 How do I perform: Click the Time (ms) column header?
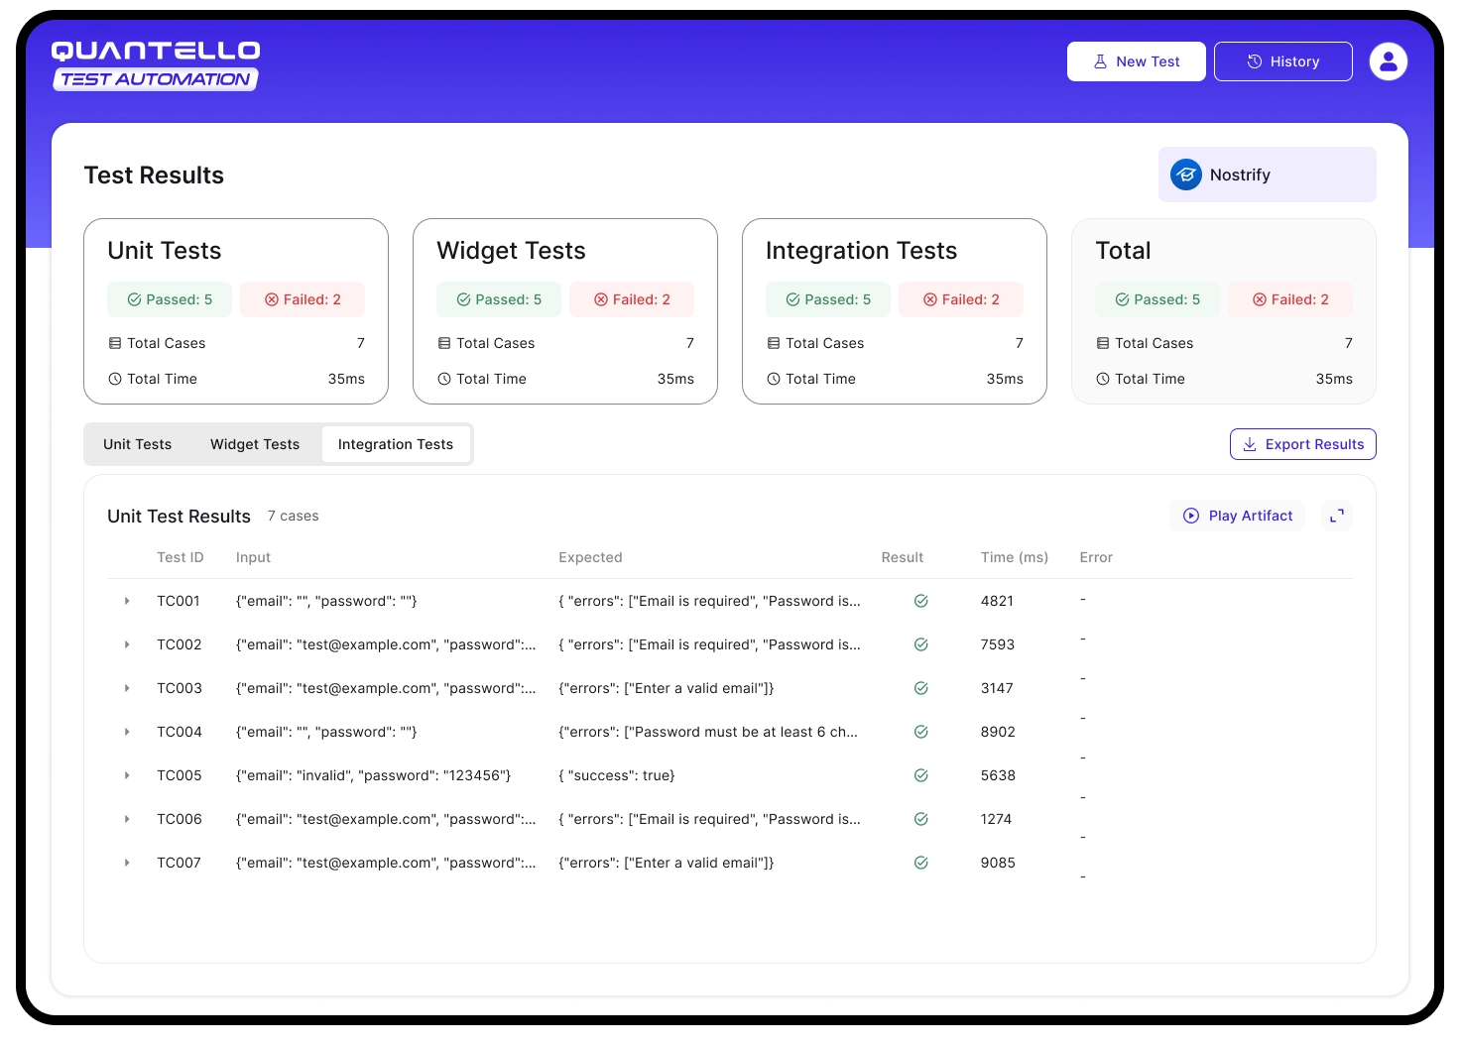1014,557
